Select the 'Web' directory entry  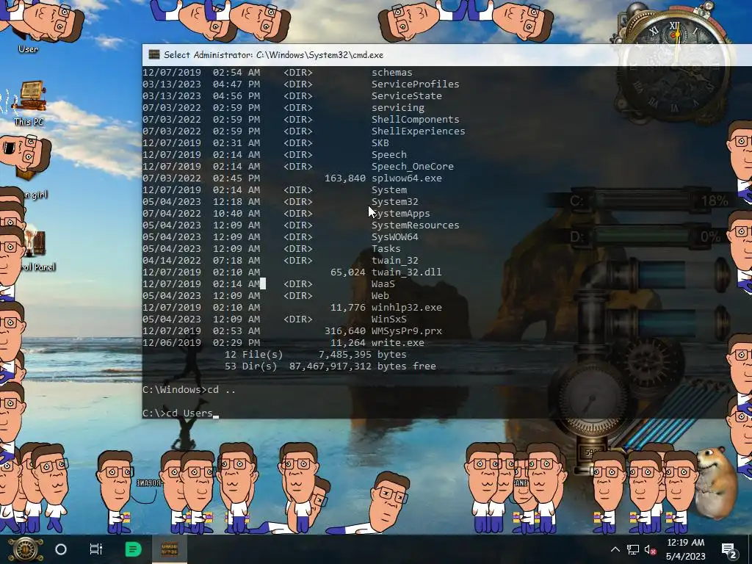pos(380,295)
